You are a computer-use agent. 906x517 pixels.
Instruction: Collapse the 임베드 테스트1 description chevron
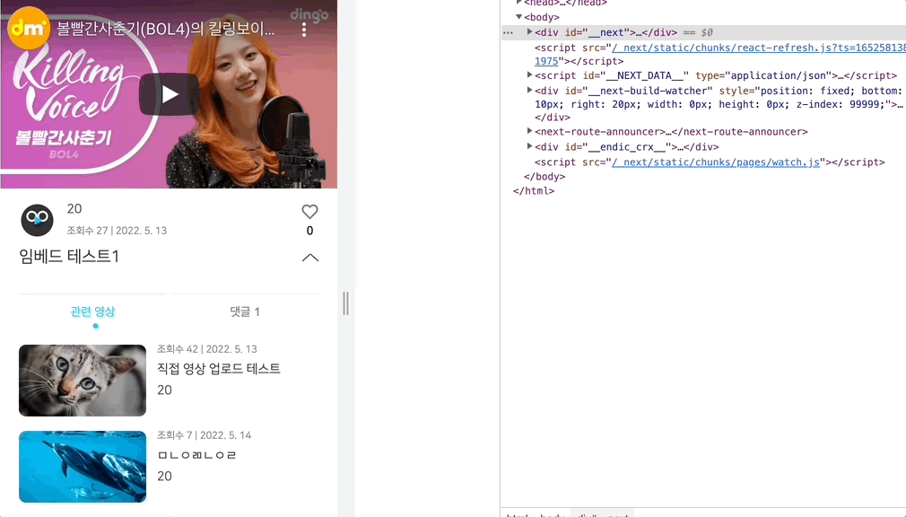coord(310,258)
